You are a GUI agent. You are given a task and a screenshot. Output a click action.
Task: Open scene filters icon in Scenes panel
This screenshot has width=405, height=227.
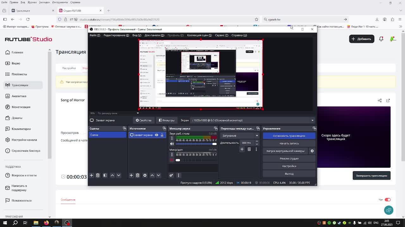coord(105,175)
